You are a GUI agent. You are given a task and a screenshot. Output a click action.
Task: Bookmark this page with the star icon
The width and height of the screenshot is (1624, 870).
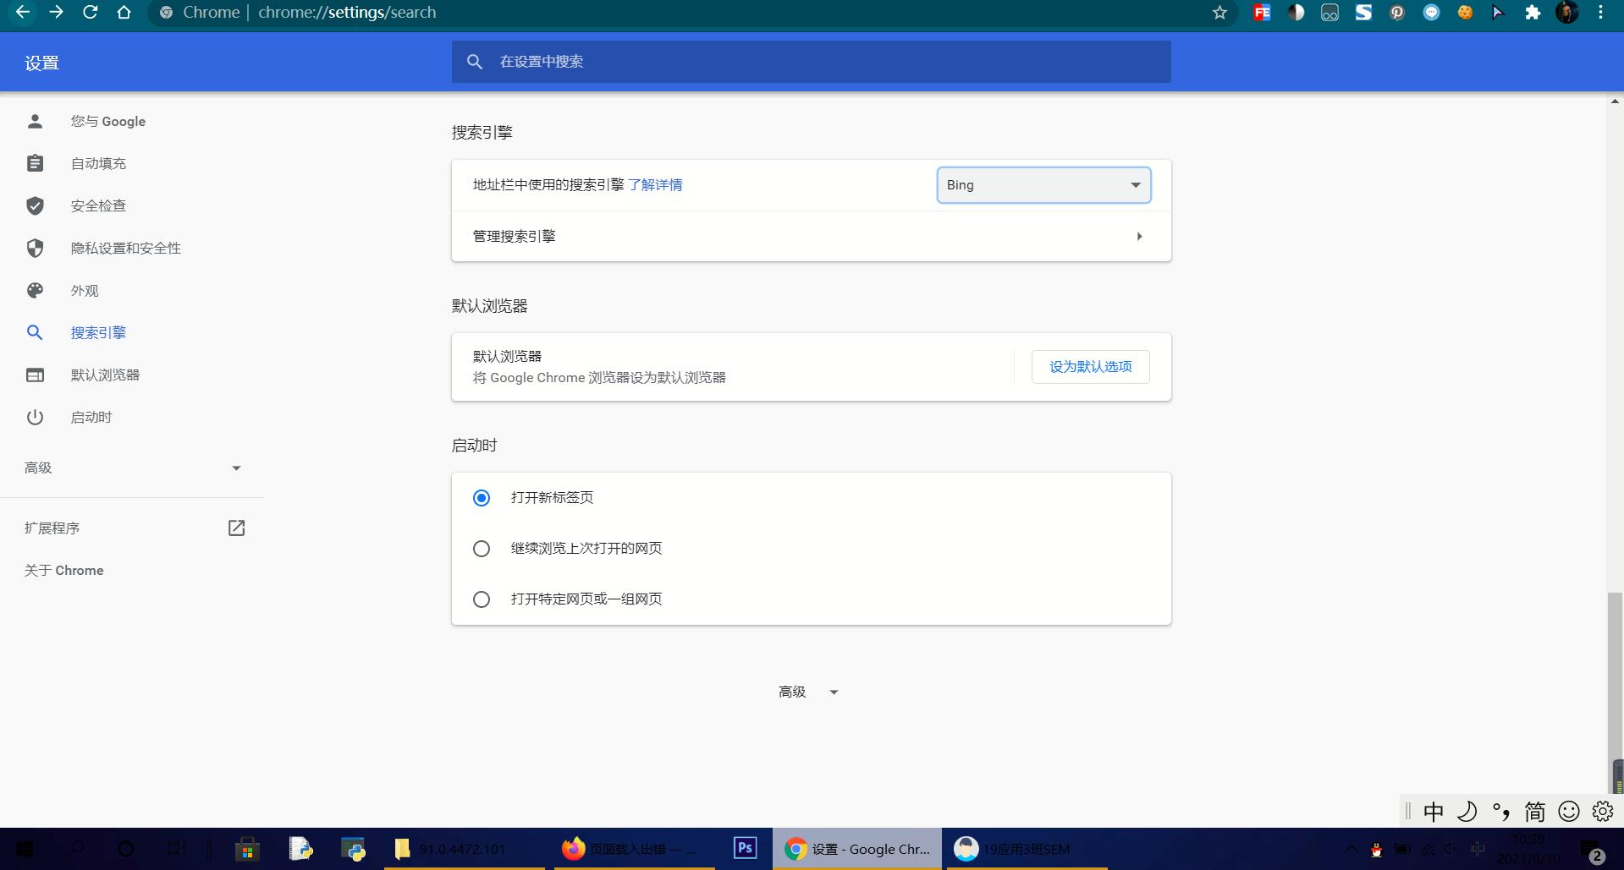click(x=1219, y=12)
